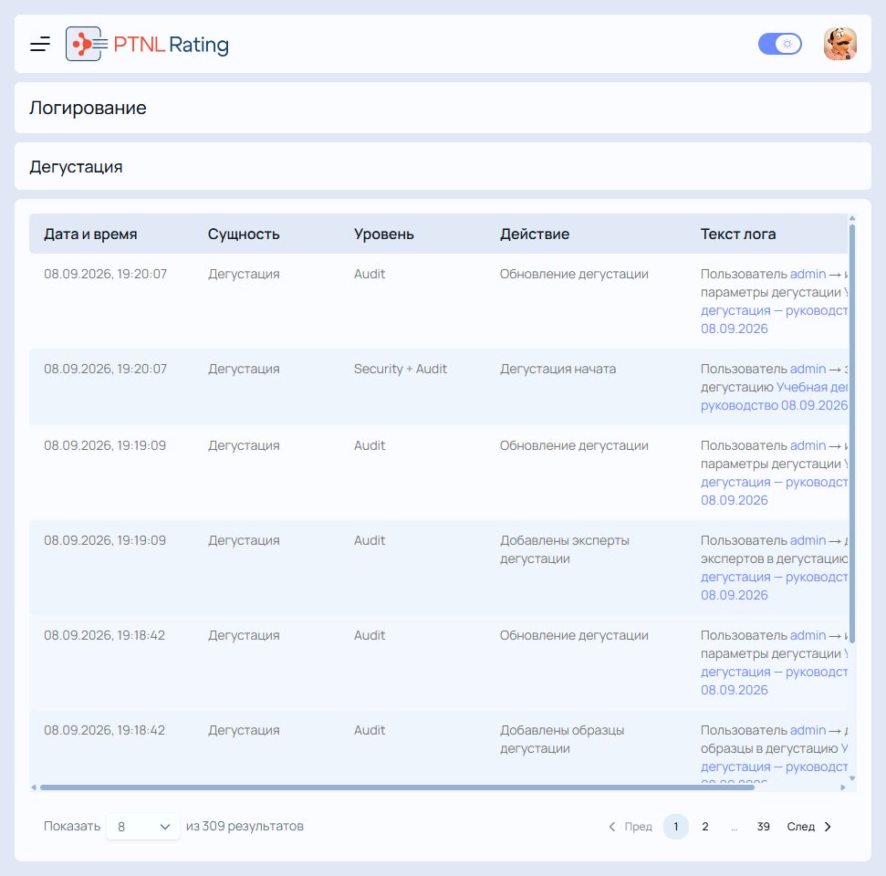Click the left arrow of horizontal scrollbar

[34, 787]
